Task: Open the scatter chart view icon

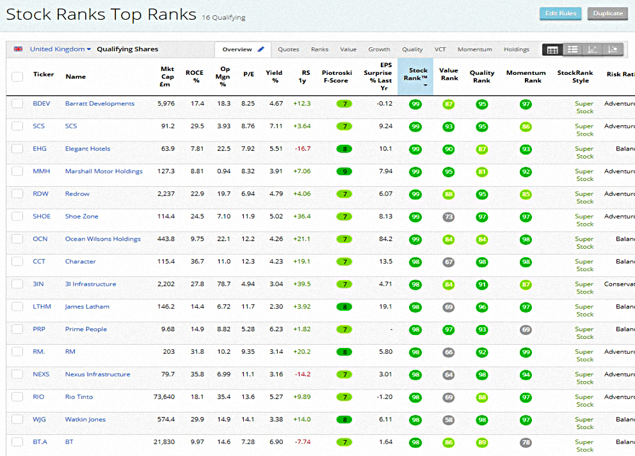Action: point(613,50)
